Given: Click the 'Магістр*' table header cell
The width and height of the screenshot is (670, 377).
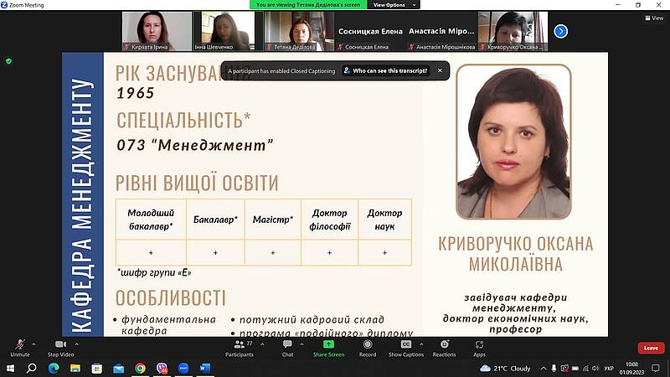Looking at the screenshot, I should [273, 219].
